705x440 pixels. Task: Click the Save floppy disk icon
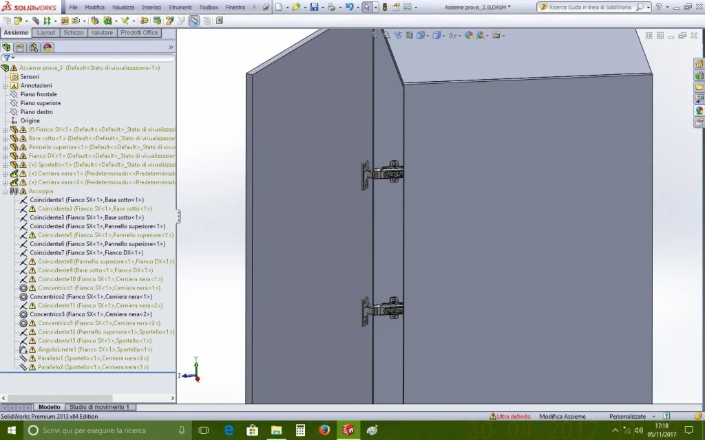(x=314, y=7)
